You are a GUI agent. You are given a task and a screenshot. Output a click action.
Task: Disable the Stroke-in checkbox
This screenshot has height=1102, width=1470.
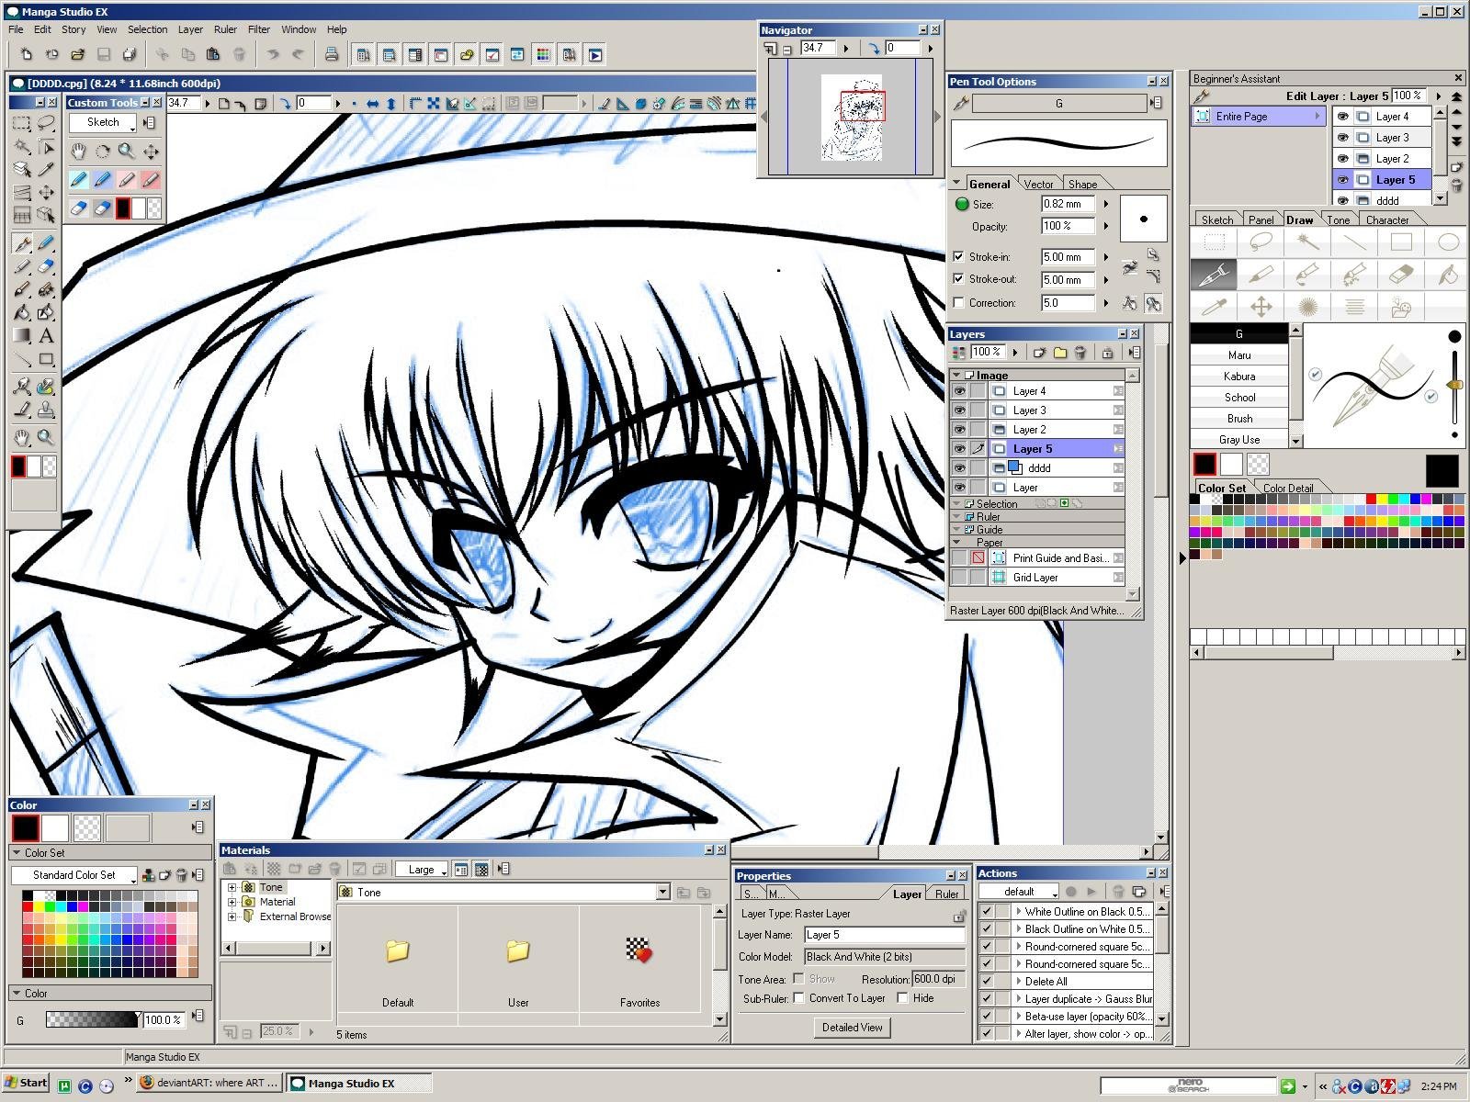pyautogui.click(x=959, y=257)
